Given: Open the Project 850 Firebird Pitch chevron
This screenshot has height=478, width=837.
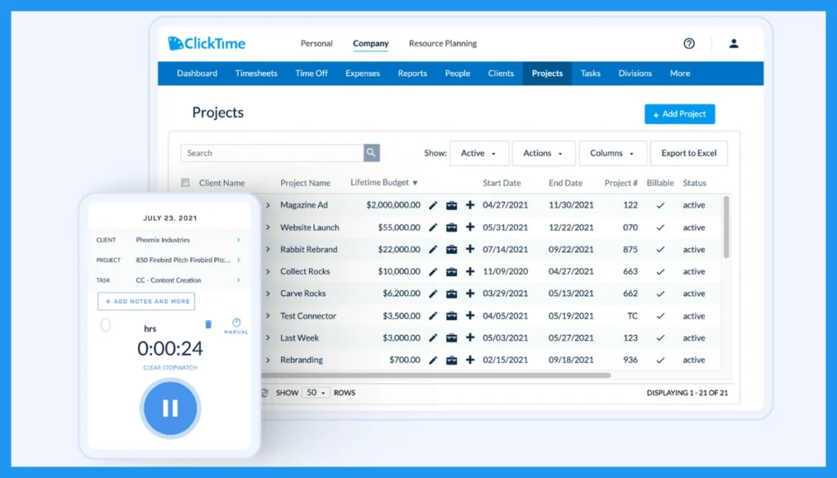Looking at the screenshot, I should (239, 261).
